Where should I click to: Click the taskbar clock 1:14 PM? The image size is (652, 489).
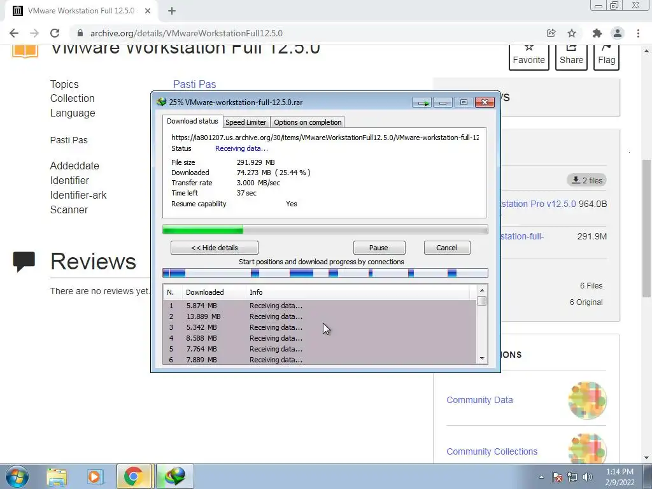point(620,472)
